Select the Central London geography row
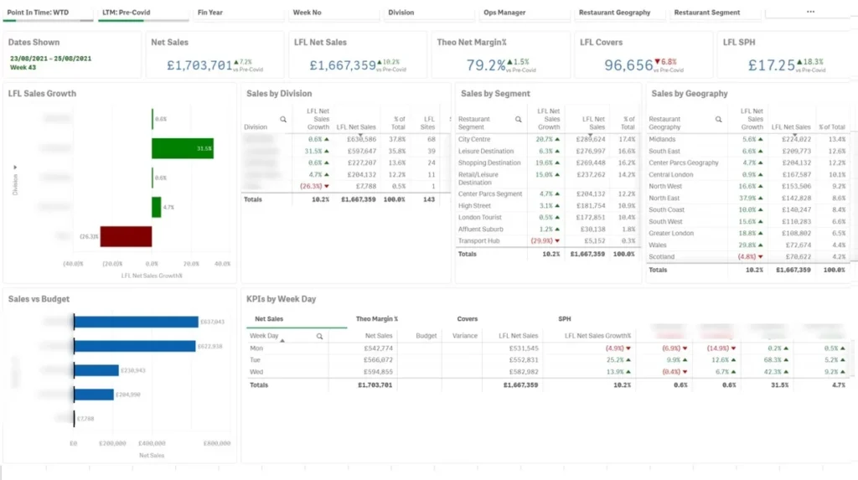Image resolution: width=858 pixels, height=480 pixels. coord(747,174)
